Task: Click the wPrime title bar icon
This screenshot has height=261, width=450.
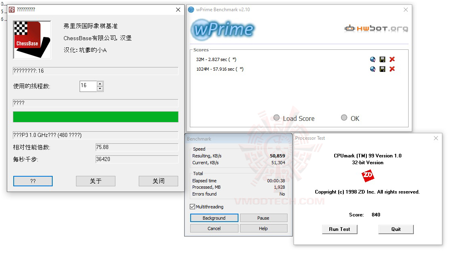Action: 191,10
